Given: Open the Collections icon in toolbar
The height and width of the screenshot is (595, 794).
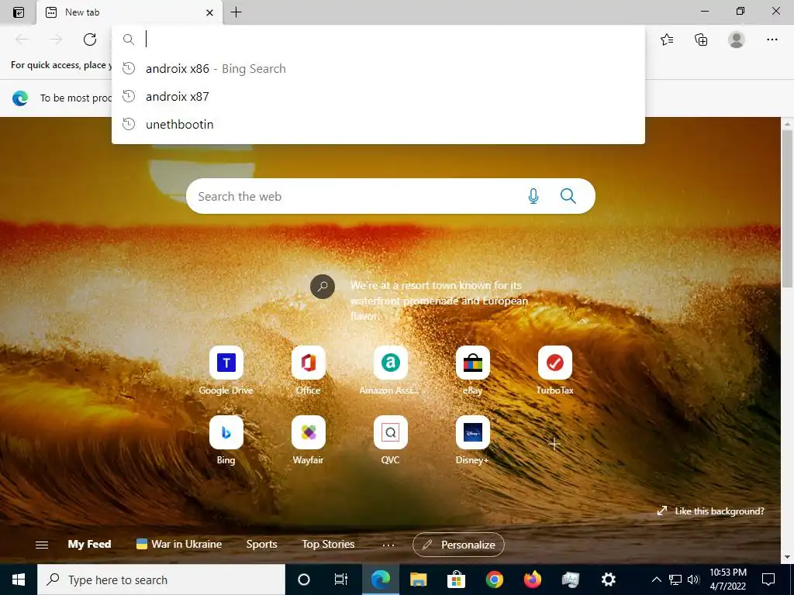Looking at the screenshot, I should click(x=701, y=40).
